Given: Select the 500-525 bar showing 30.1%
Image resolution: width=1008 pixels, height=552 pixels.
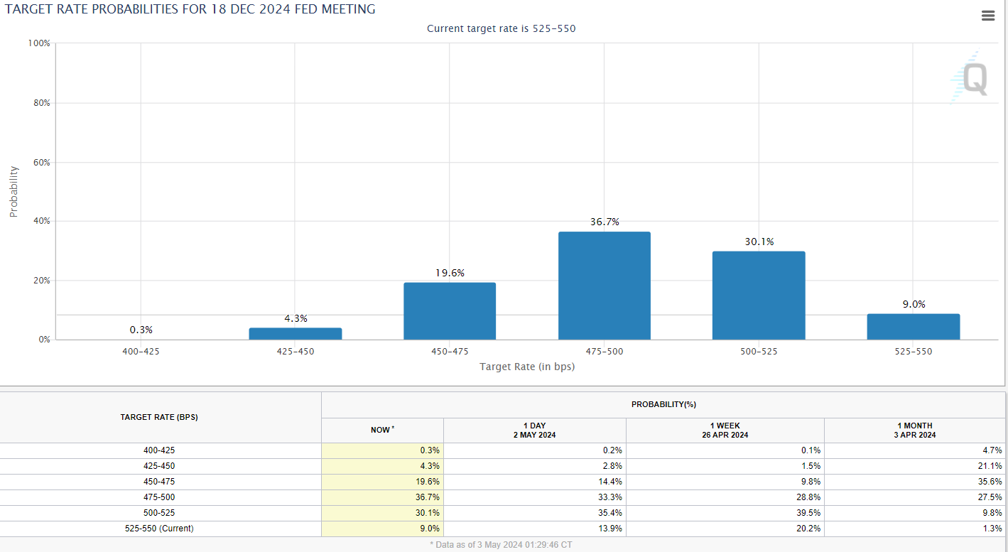Looking at the screenshot, I should click(x=759, y=295).
